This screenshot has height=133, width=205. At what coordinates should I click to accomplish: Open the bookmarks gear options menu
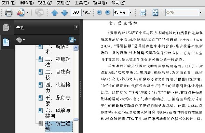[20, 40]
